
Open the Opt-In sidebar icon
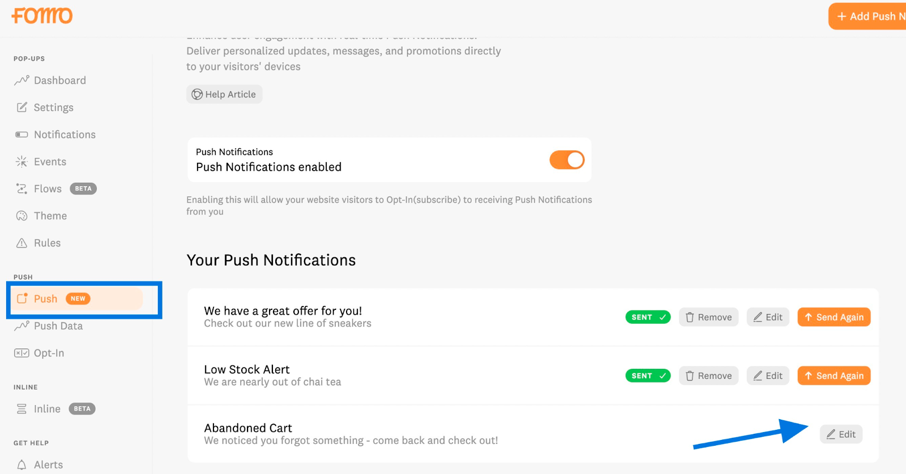[x=22, y=352]
